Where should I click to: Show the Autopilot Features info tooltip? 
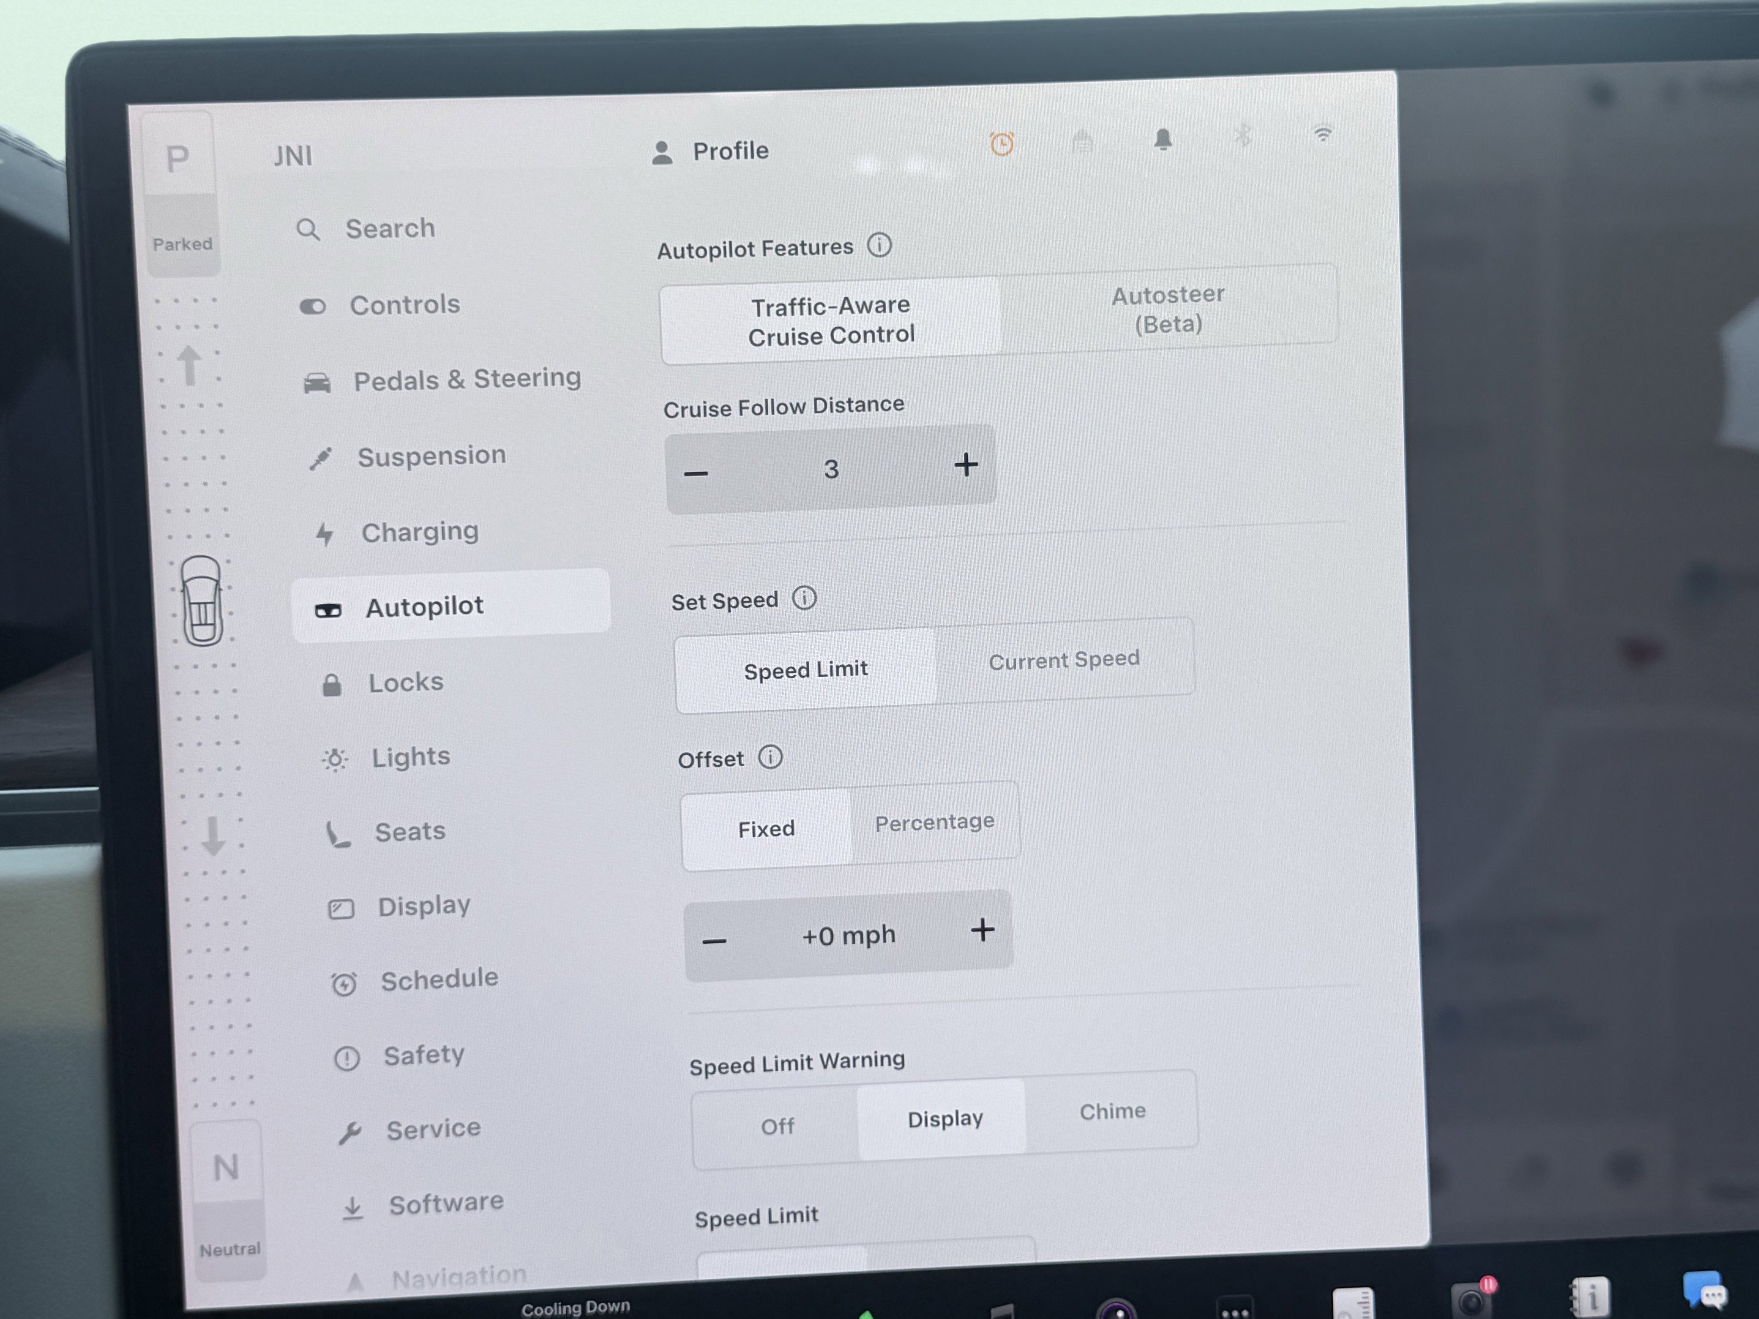[880, 246]
